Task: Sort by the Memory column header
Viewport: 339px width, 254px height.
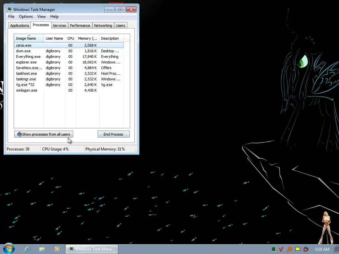Action: 87,38
